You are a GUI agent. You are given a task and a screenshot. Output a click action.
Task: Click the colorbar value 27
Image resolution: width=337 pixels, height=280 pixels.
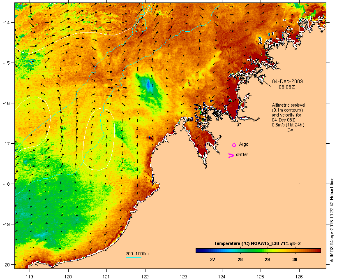pos(212,259)
